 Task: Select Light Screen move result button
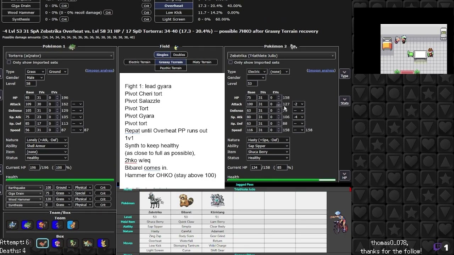click(174, 19)
